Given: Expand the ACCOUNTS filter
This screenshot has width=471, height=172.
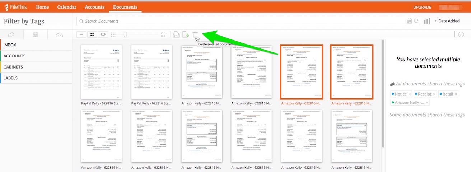Looking at the screenshot, I should 36,56.
